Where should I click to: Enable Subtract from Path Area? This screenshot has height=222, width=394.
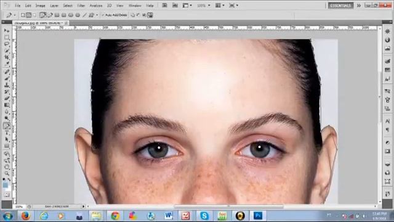coord(138,15)
